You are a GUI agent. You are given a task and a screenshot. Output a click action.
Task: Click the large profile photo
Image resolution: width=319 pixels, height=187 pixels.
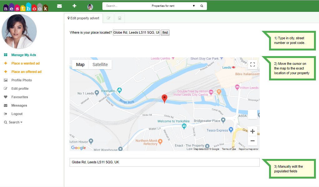click(x=19, y=31)
